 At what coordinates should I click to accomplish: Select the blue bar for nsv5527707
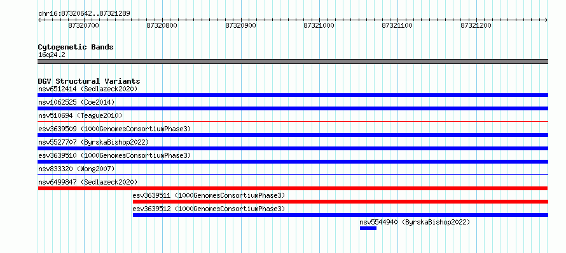[293, 148]
